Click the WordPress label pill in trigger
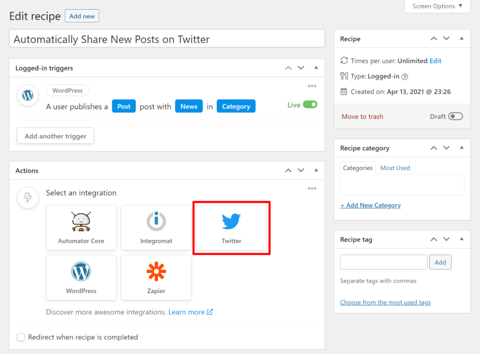Image resolution: width=480 pixels, height=354 pixels. 67,90
